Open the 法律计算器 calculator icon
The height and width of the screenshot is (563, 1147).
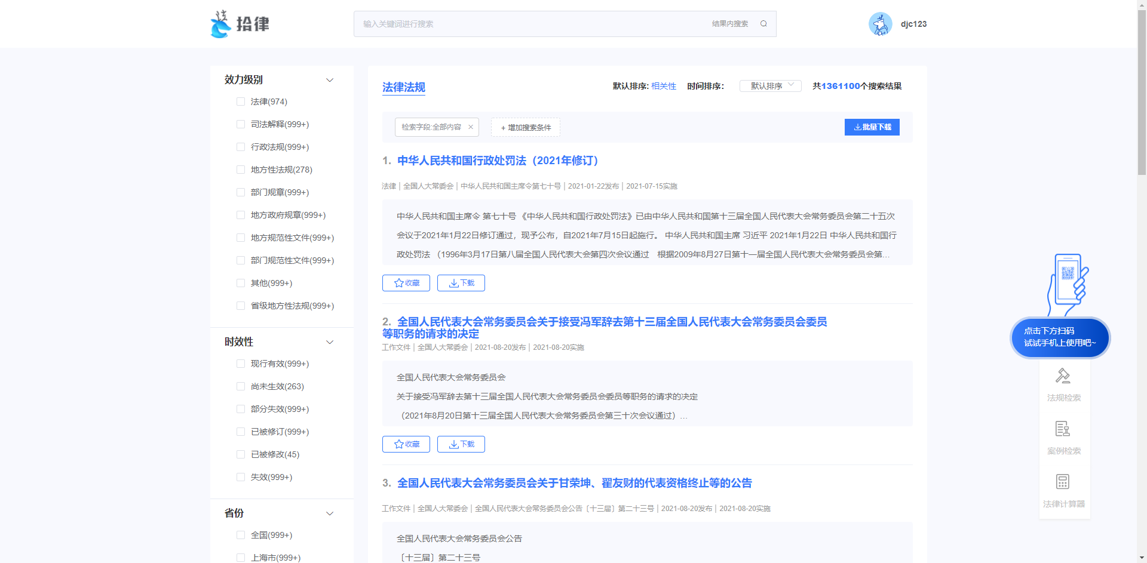(1063, 482)
